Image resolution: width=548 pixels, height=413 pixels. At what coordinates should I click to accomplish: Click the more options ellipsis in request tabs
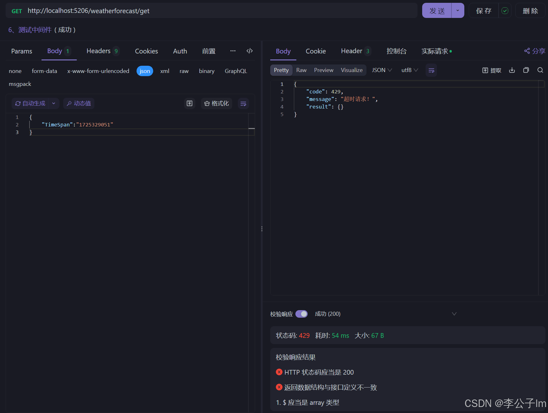tap(233, 51)
